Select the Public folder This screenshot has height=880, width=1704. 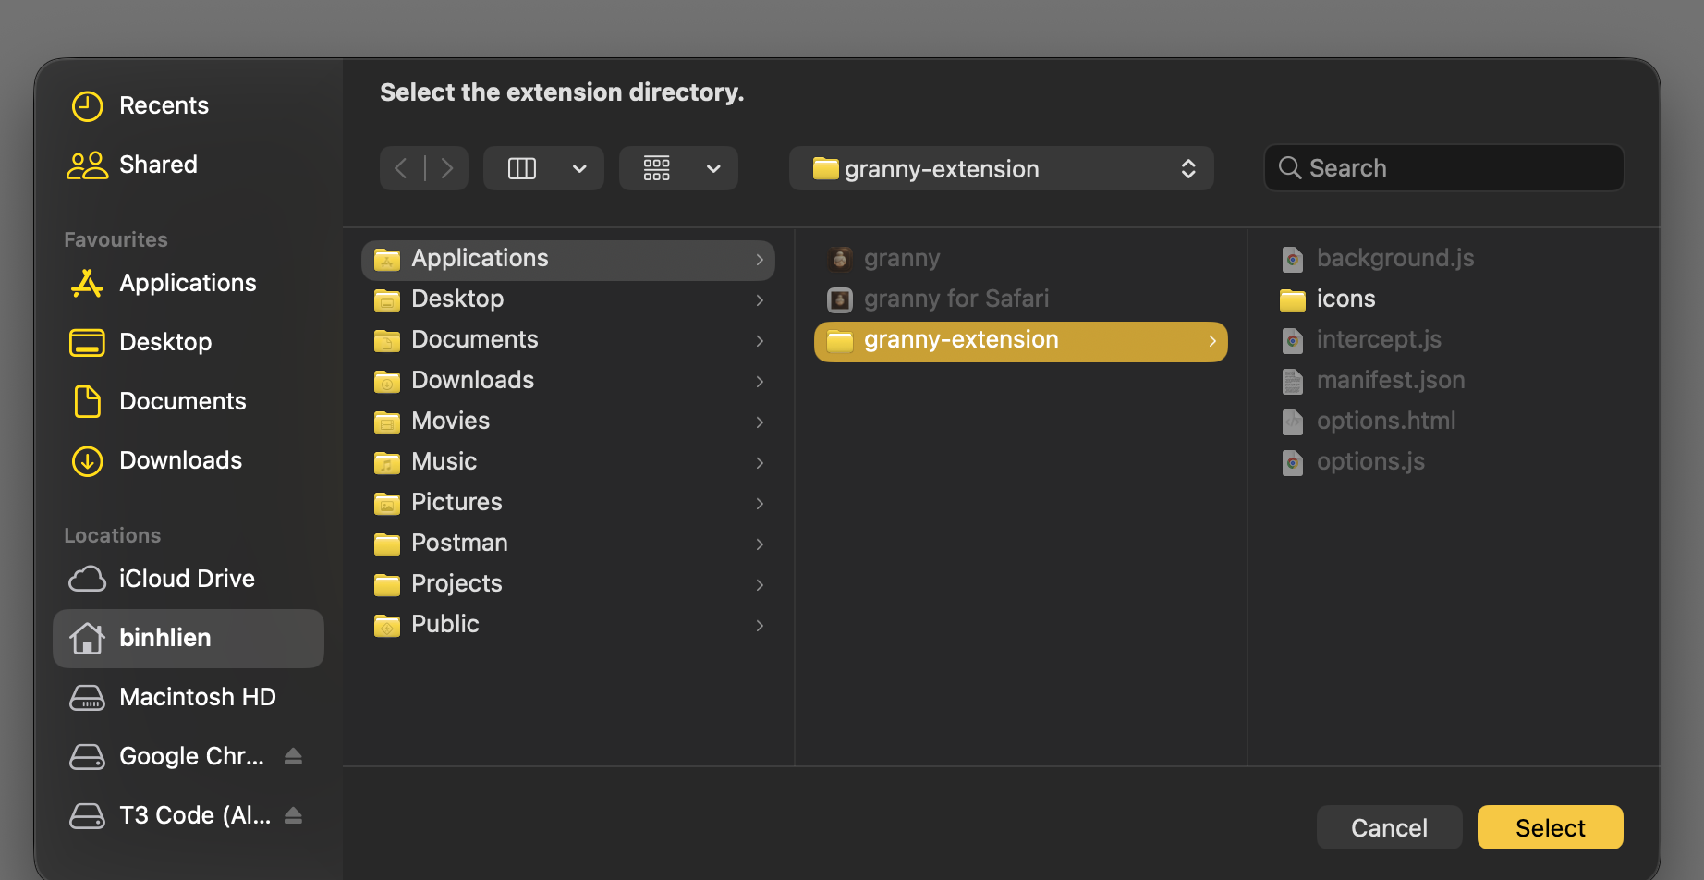click(567, 625)
